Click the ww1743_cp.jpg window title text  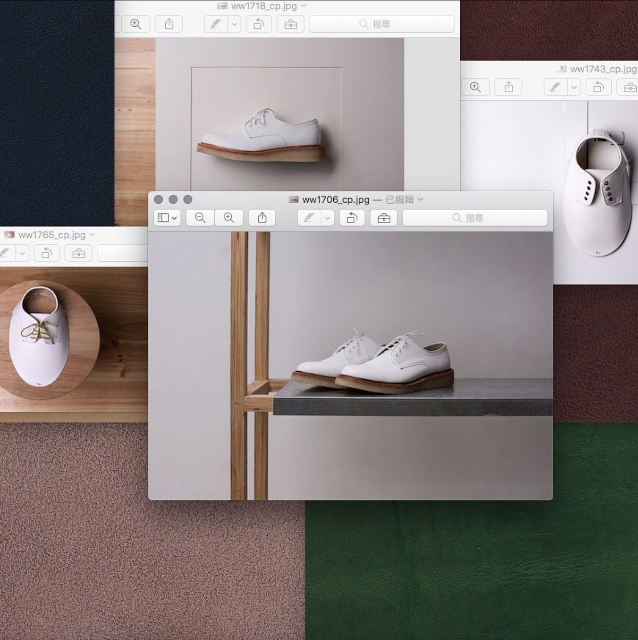coord(604,69)
